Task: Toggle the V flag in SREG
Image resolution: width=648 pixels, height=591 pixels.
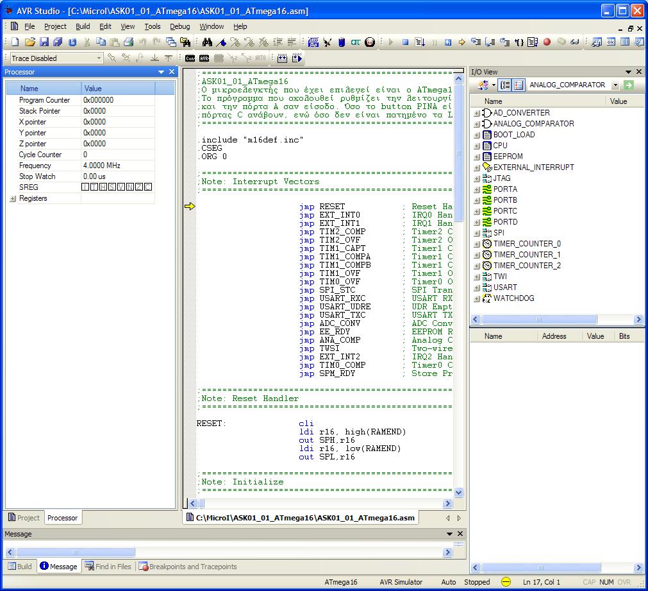Action: tap(121, 187)
